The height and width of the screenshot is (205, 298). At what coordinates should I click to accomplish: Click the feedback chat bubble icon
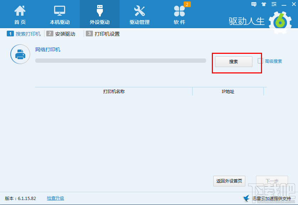point(254,4)
